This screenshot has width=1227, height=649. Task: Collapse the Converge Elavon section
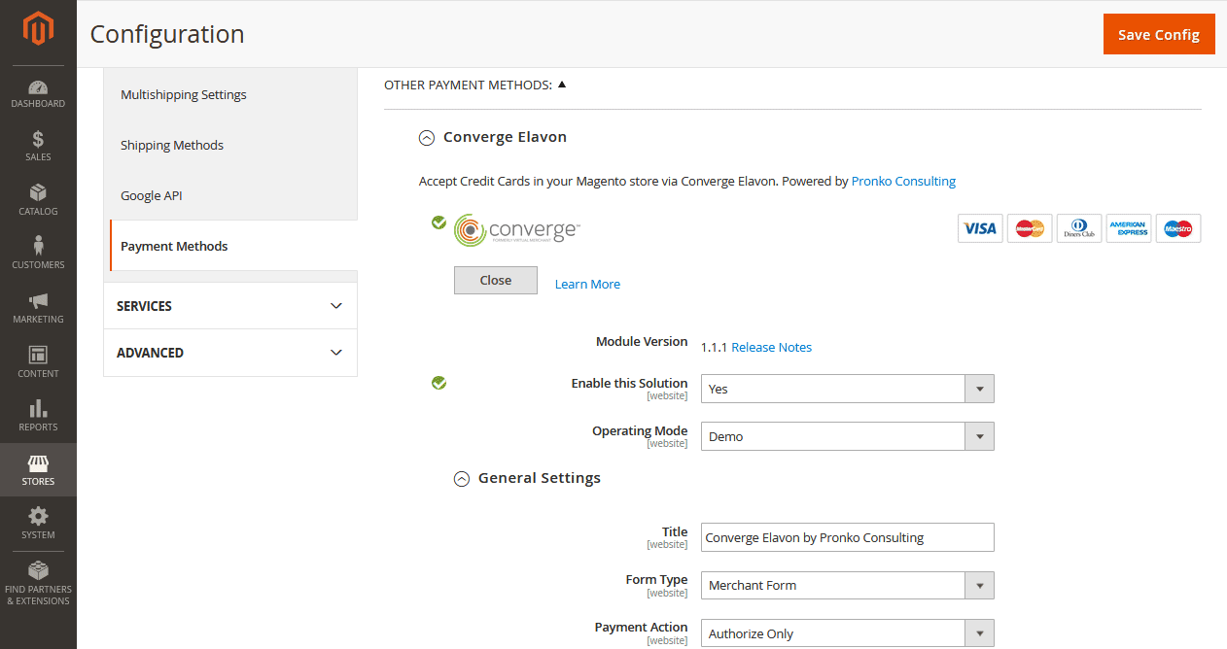[426, 138]
